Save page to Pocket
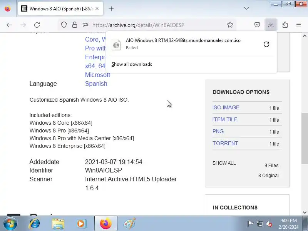This screenshot has height=231, width=308. tap(257, 25)
